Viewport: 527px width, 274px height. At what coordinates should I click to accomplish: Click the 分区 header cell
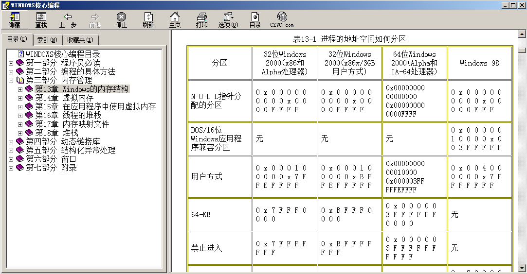coord(220,63)
